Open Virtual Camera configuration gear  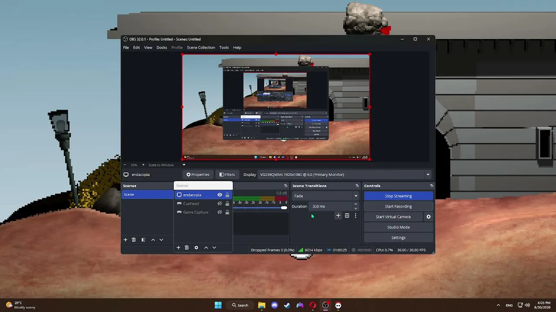pyautogui.click(x=428, y=217)
